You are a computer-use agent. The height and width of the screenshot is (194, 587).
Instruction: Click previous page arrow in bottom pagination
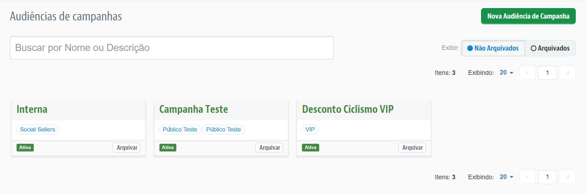point(527,177)
